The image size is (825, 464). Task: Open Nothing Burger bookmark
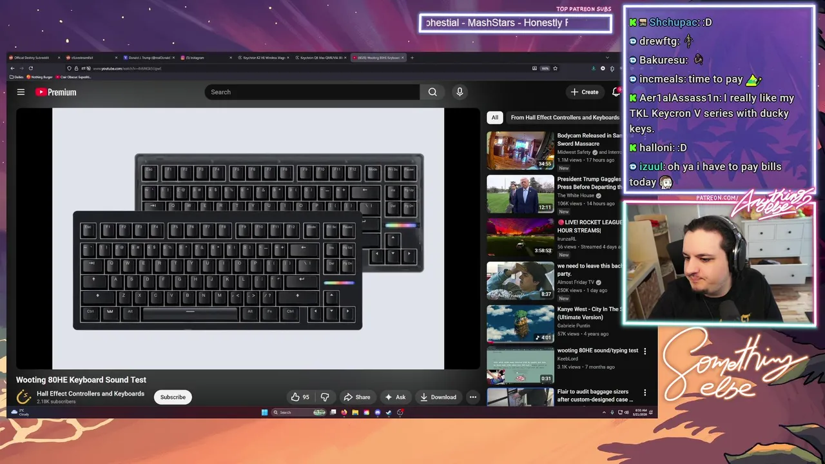tap(39, 77)
